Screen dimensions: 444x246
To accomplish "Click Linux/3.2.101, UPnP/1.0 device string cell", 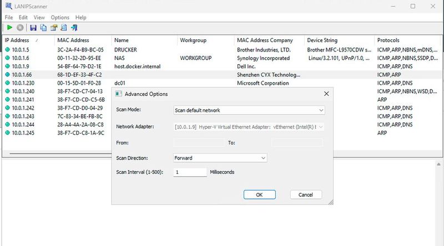I will tap(339, 58).
